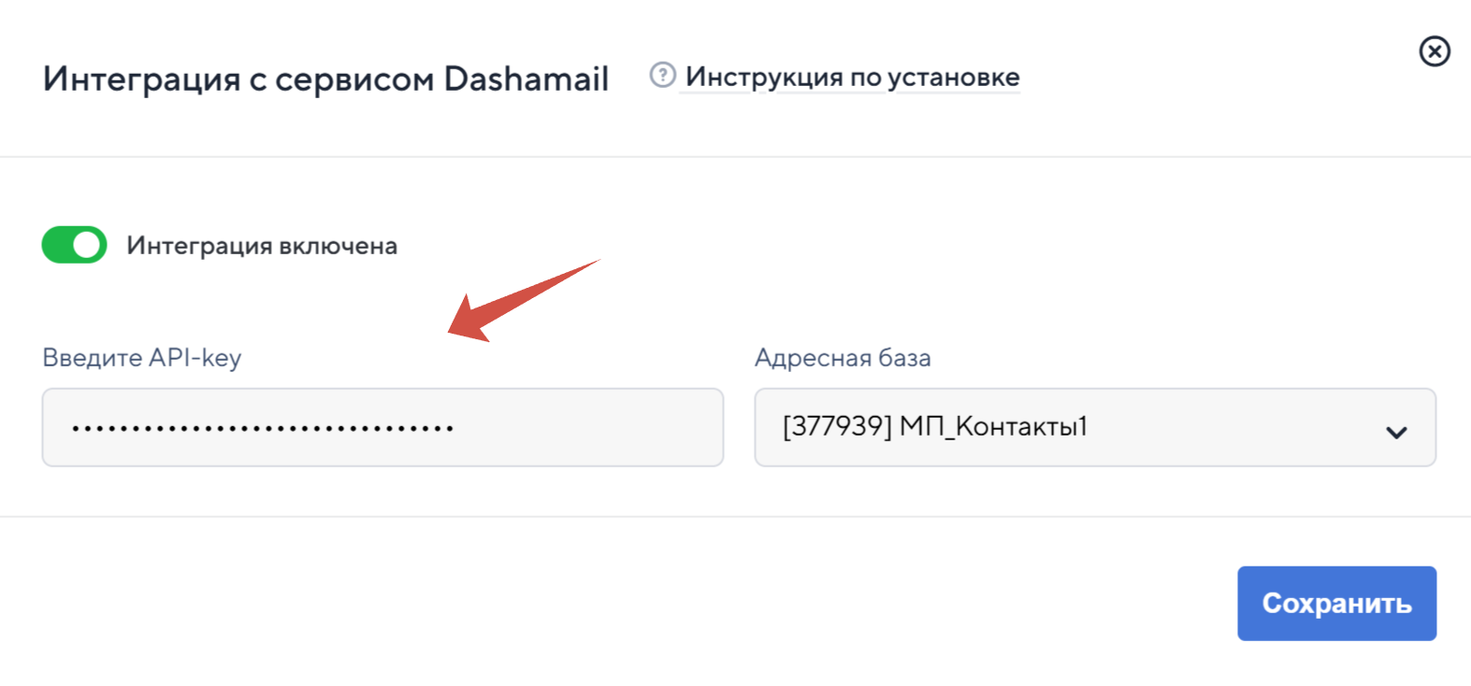Click the masked dots in the API-key field
This screenshot has height=686, width=1471.
click(263, 429)
